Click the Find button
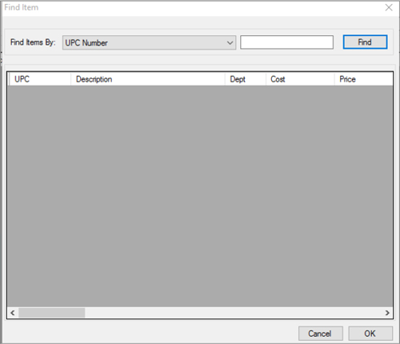Image resolution: width=400 pixels, height=344 pixels. [x=365, y=42]
